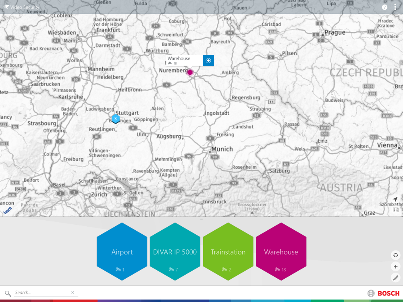Click the Nuremberg city label
Image resolution: width=403 pixels, height=302 pixels.
click(173, 70)
